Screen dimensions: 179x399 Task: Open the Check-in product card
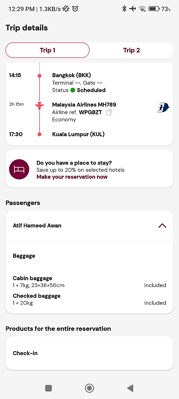click(x=89, y=353)
